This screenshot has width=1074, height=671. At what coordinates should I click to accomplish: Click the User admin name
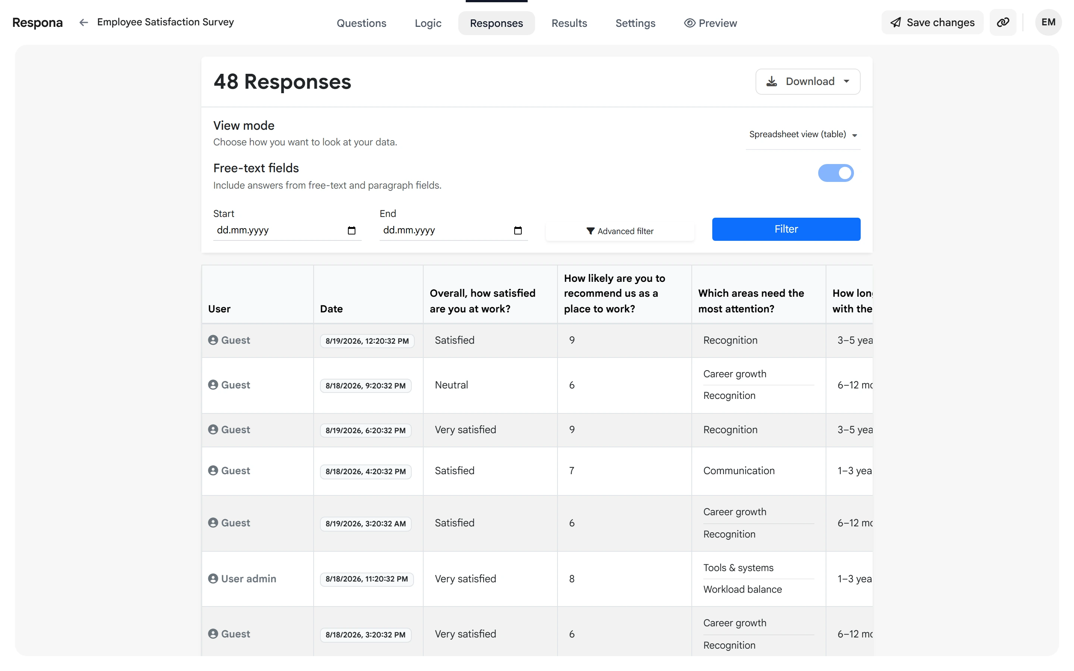[248, 579]
